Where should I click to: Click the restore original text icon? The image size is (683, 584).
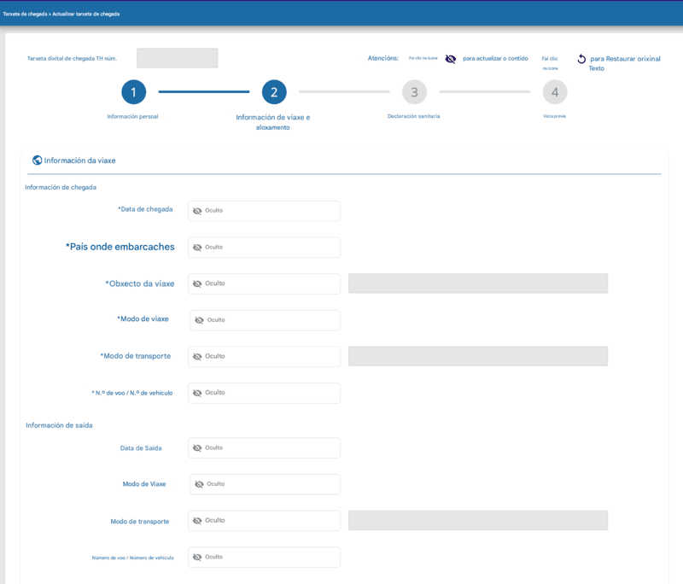[x=581, y=59]
